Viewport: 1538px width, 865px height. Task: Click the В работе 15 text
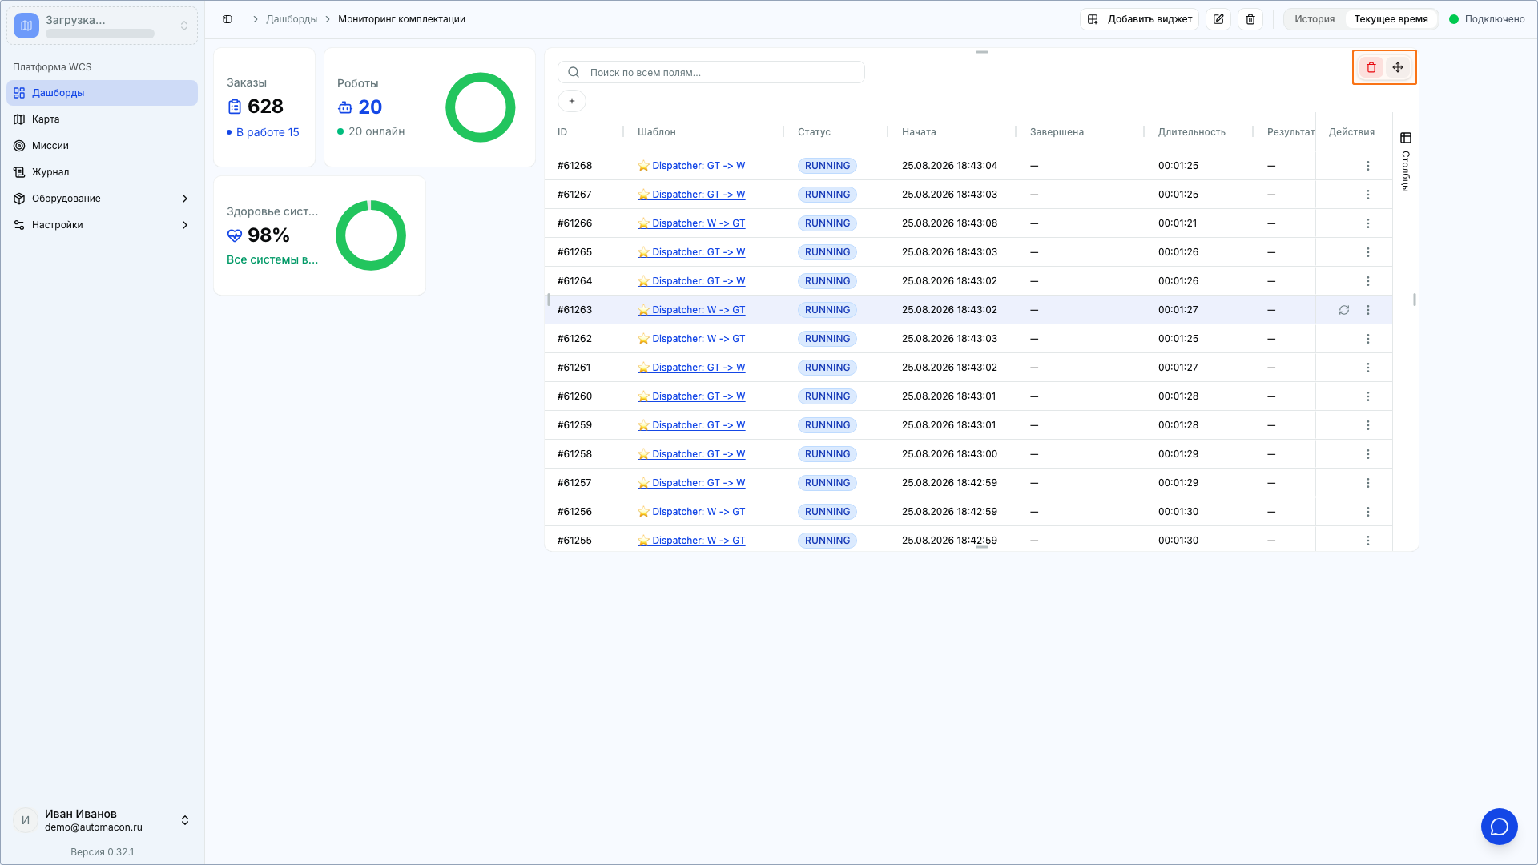tap(268, 132)
